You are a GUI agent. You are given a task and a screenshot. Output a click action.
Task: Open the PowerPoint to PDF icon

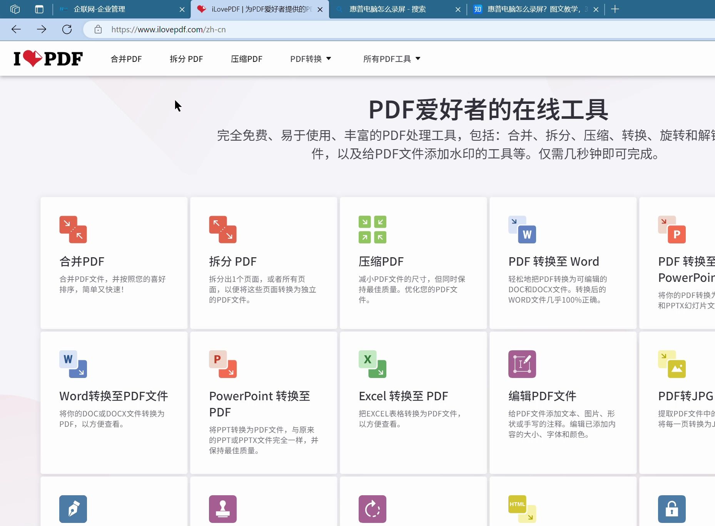point(223,364)
